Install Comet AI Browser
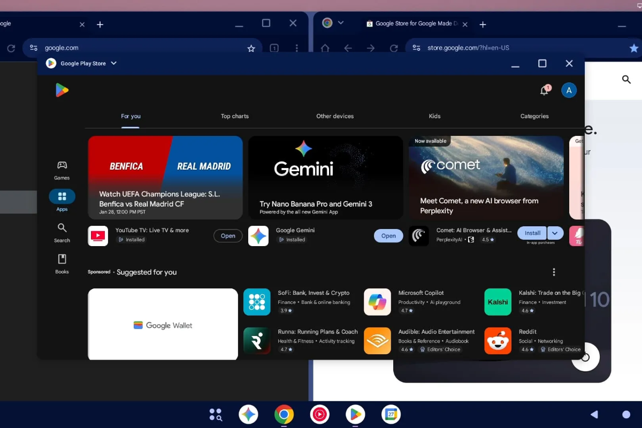Image resolution: width=642 pixels, height=428 pixels. pos(532,233)
